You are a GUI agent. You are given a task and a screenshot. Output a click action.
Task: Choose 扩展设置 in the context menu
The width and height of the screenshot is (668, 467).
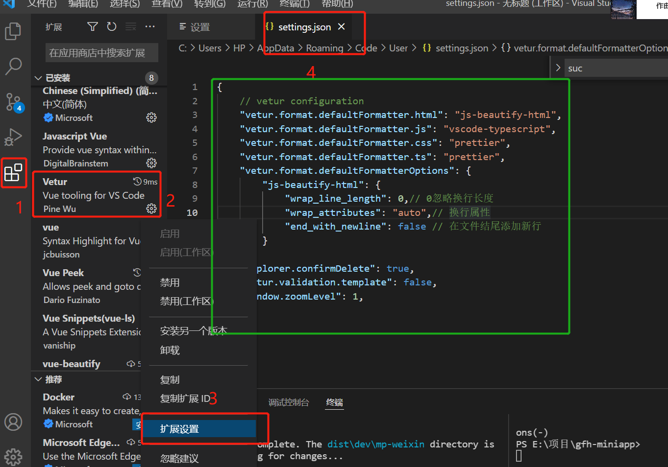coord(198,429)
